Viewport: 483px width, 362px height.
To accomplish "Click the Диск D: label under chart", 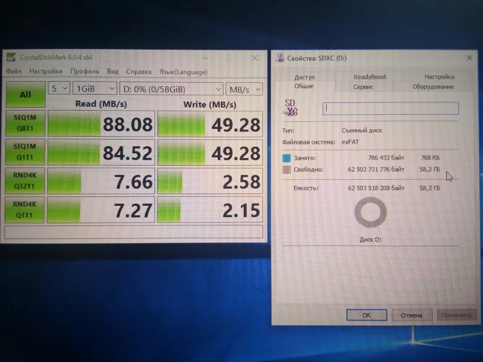I will [x=371, y=239].
